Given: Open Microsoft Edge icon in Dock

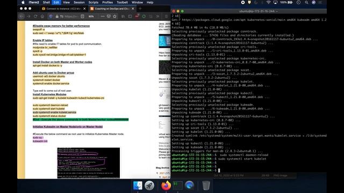Looking at the screenshot, I should point(189,185).
